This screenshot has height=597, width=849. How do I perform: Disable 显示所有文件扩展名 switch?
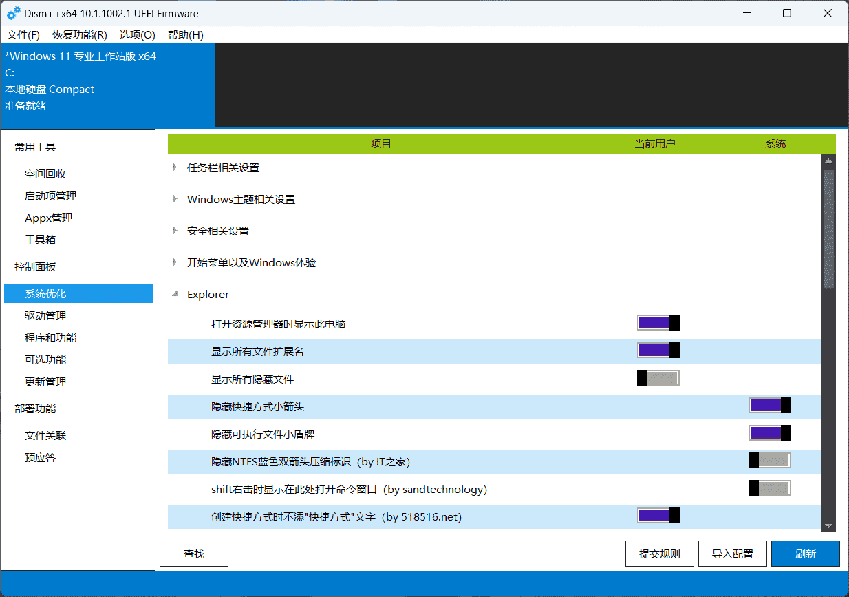(x=658, y=350)
